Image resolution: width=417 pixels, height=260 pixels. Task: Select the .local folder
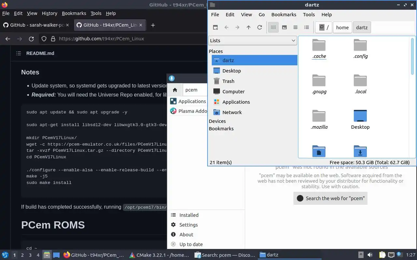point(360,84)
